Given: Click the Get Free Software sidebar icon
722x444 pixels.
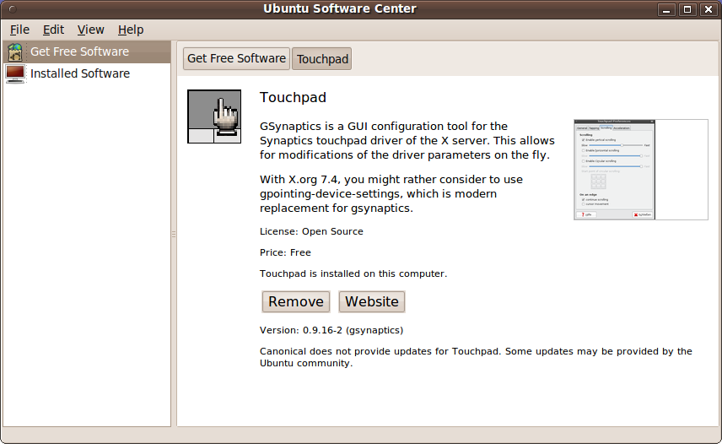Looking at the screenshot, I should coord(15,51).
